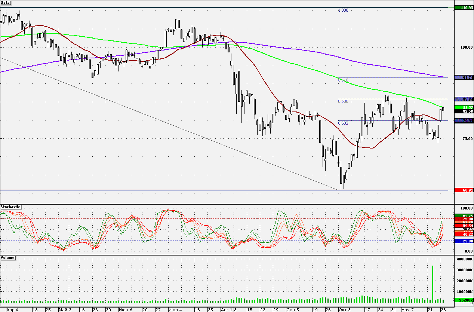Click the black 82.58 last price tag

click(x=464, y=111)
